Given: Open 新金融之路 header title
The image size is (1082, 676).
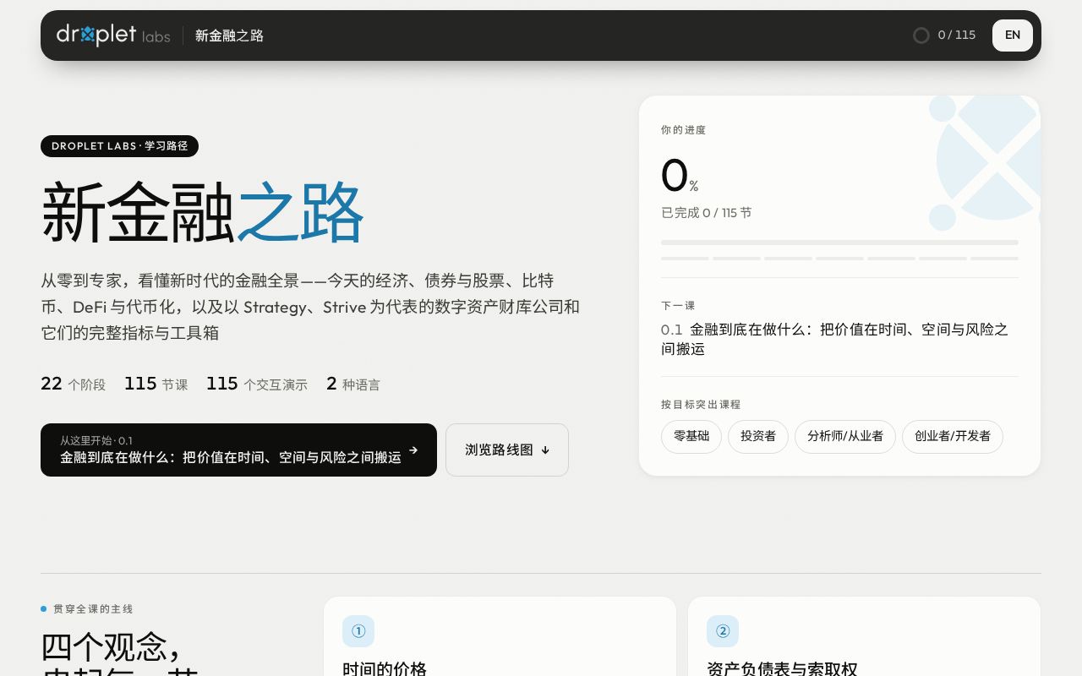Looking at the screenshot, I should (x=229, y=35).
